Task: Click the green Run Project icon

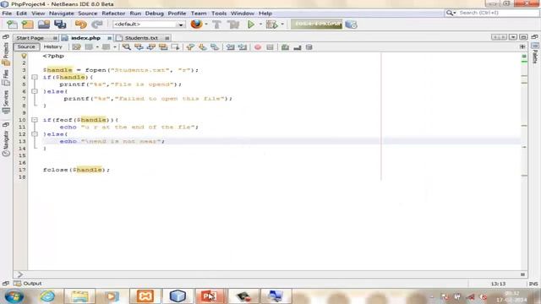Action: tap(251, 24)
